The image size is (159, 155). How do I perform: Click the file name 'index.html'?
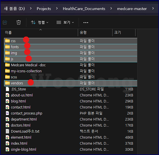coord(19,143)
